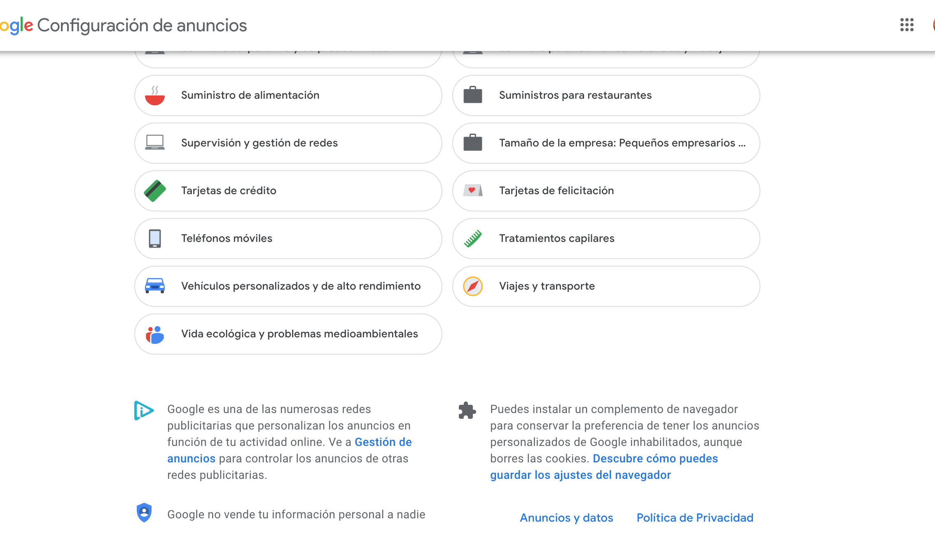The image size is (935, 557).
Task: Click the green comb icon
Action: tap(473, 239)
